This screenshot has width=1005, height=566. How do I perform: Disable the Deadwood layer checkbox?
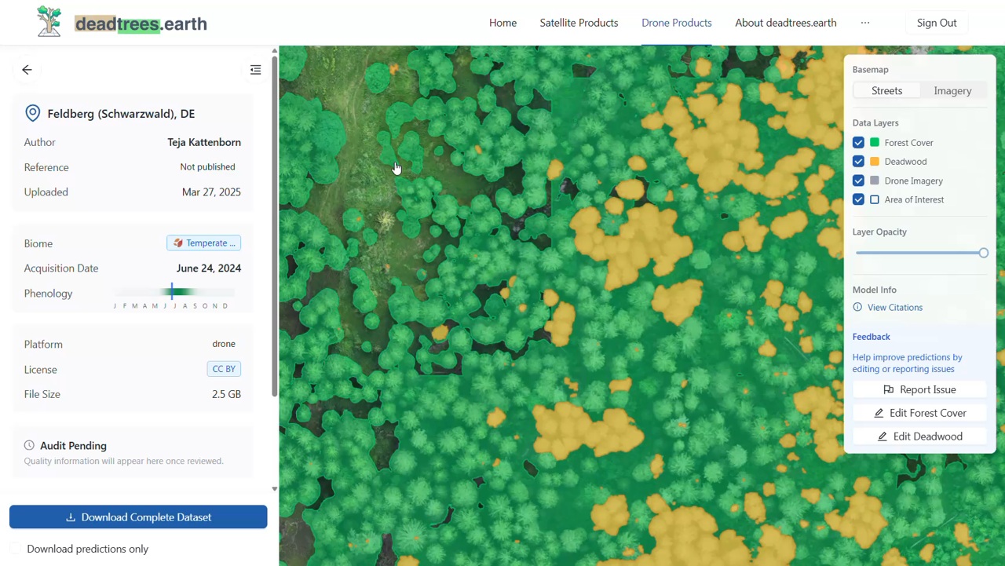[858, 162]
